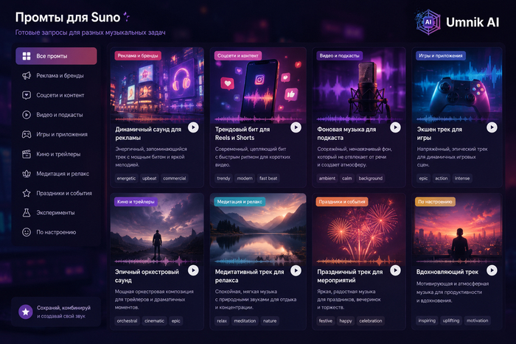Click the megaphone icon in the sidebar

coord(27,76)
